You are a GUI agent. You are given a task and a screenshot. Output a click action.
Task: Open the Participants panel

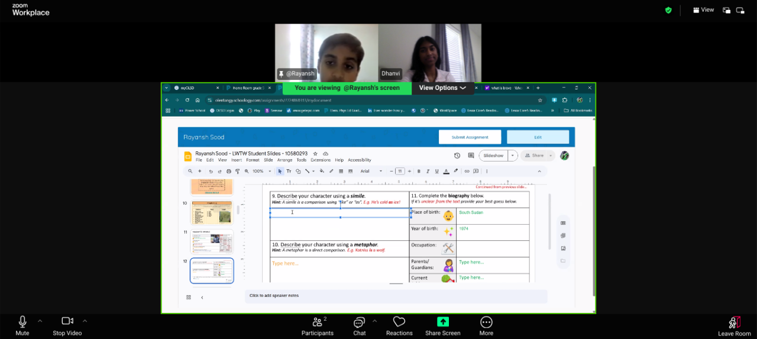[x=318, y=326]
